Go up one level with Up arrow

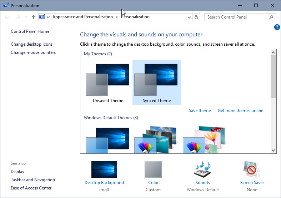click(x=34, y=17)
